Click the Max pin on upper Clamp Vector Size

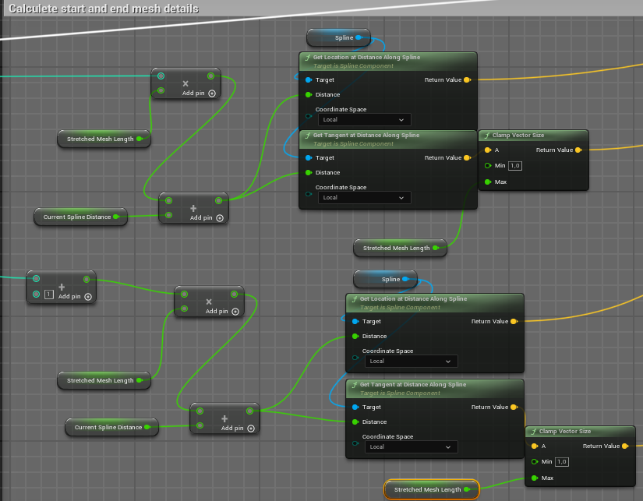(488, 182)
